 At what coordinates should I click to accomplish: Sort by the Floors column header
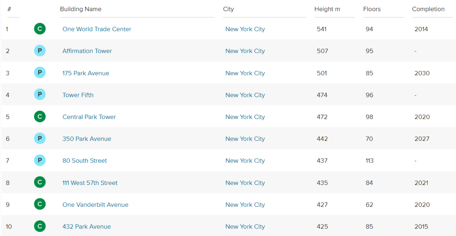tap(372, 9)
